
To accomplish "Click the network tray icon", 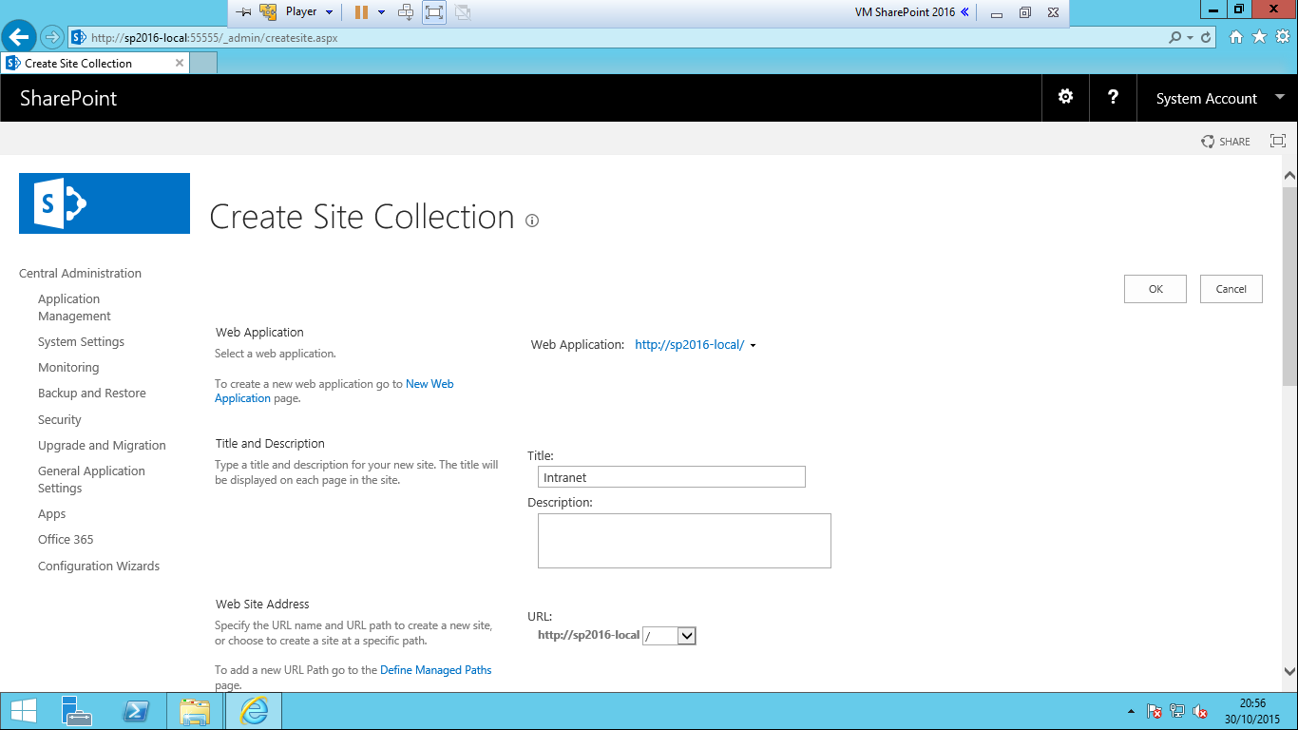I will point(1177,711).
